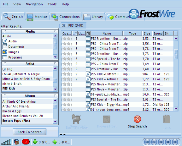Viewport: 182px width, 146px height.
Task: Click Artist list scroll down arrow
Action: pos(55,89)
